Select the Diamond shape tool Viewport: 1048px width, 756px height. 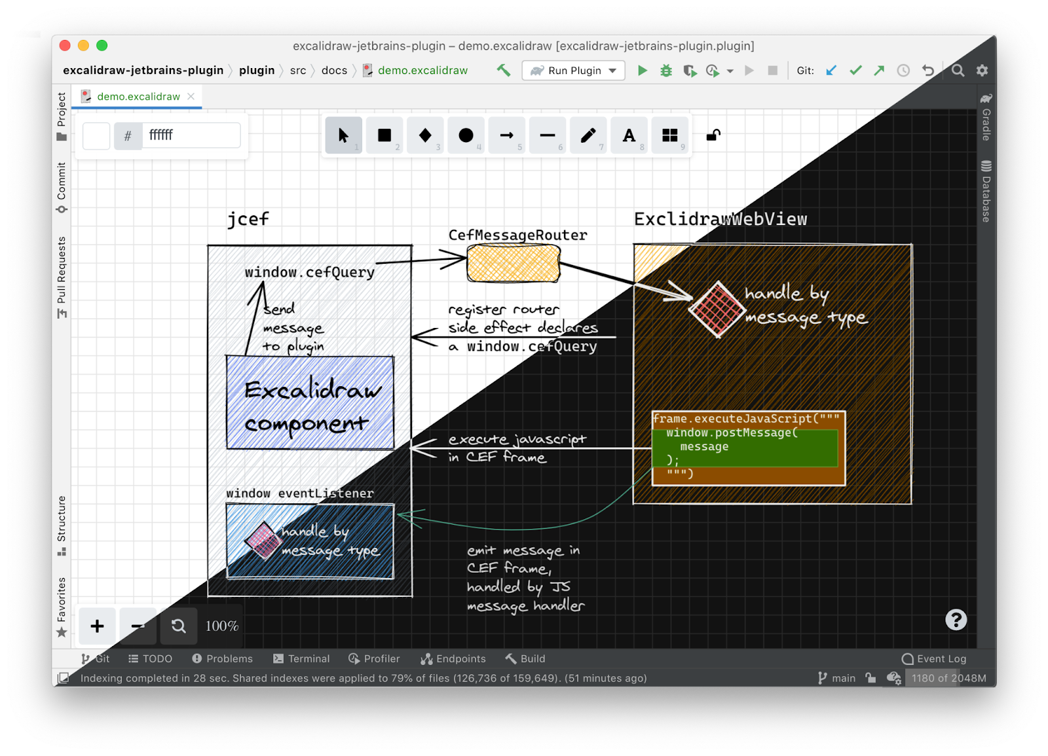425,135
